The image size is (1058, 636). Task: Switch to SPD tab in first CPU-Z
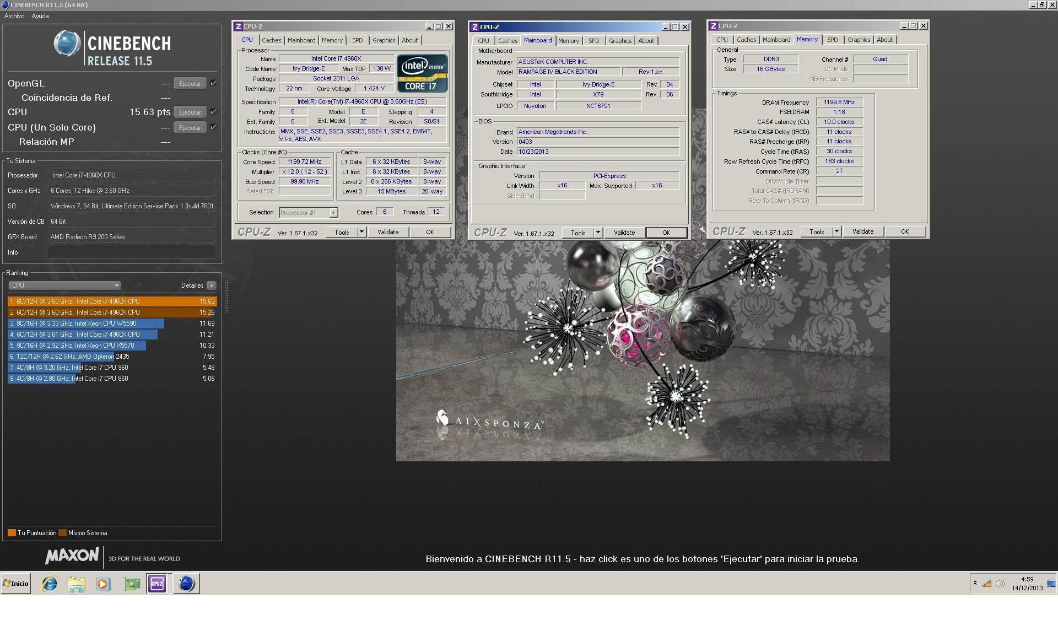[x=358, y=40]
